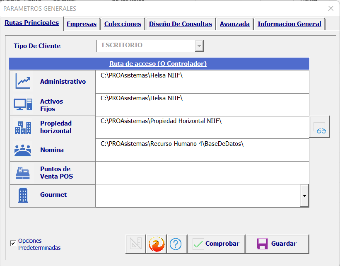Switch to the Empresas tab
The image size is (340, 266).
(82, 24)
